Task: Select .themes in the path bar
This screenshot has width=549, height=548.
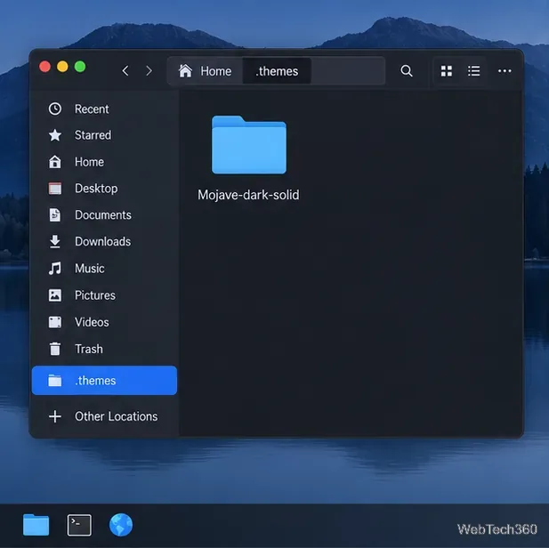Action: 277,71
